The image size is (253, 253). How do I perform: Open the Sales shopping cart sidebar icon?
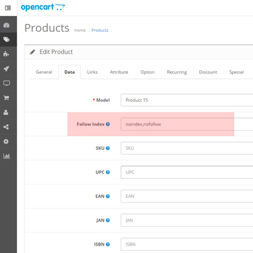point(6,98)
